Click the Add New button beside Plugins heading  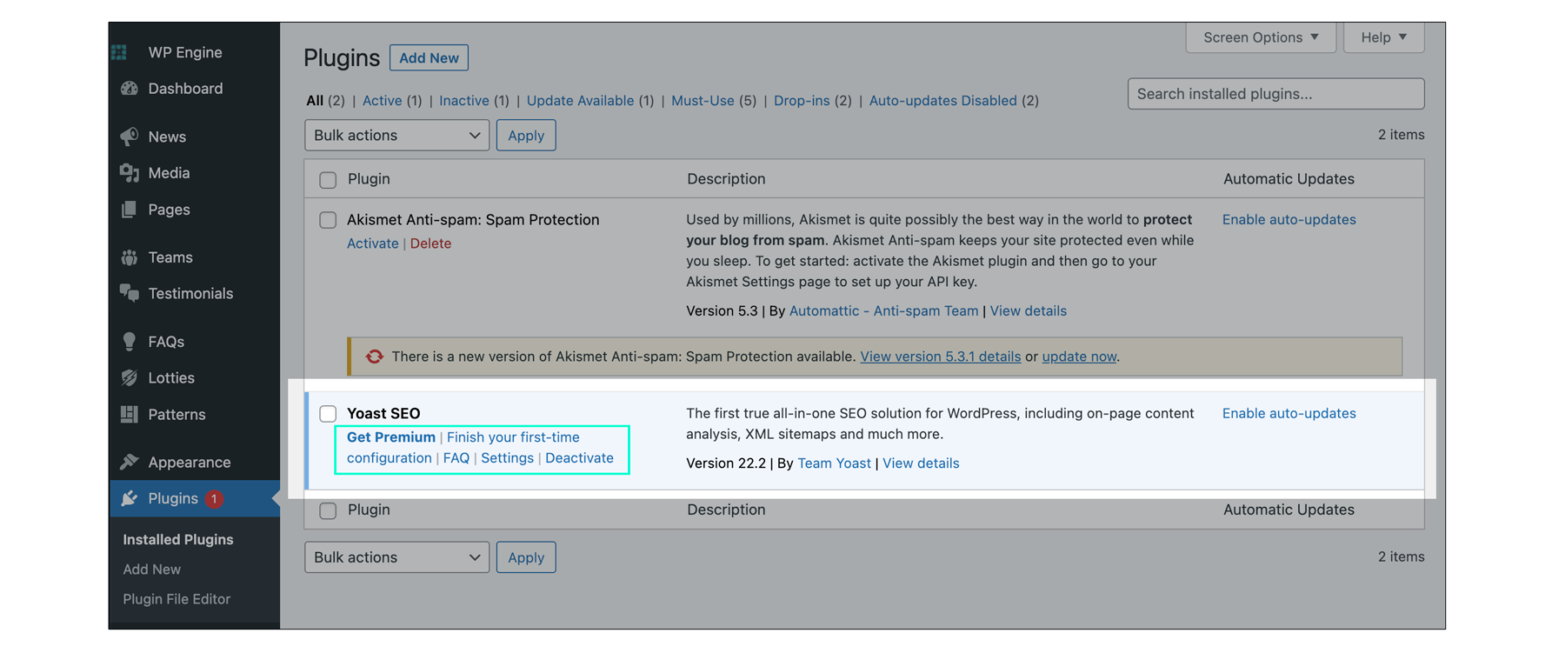429,58
